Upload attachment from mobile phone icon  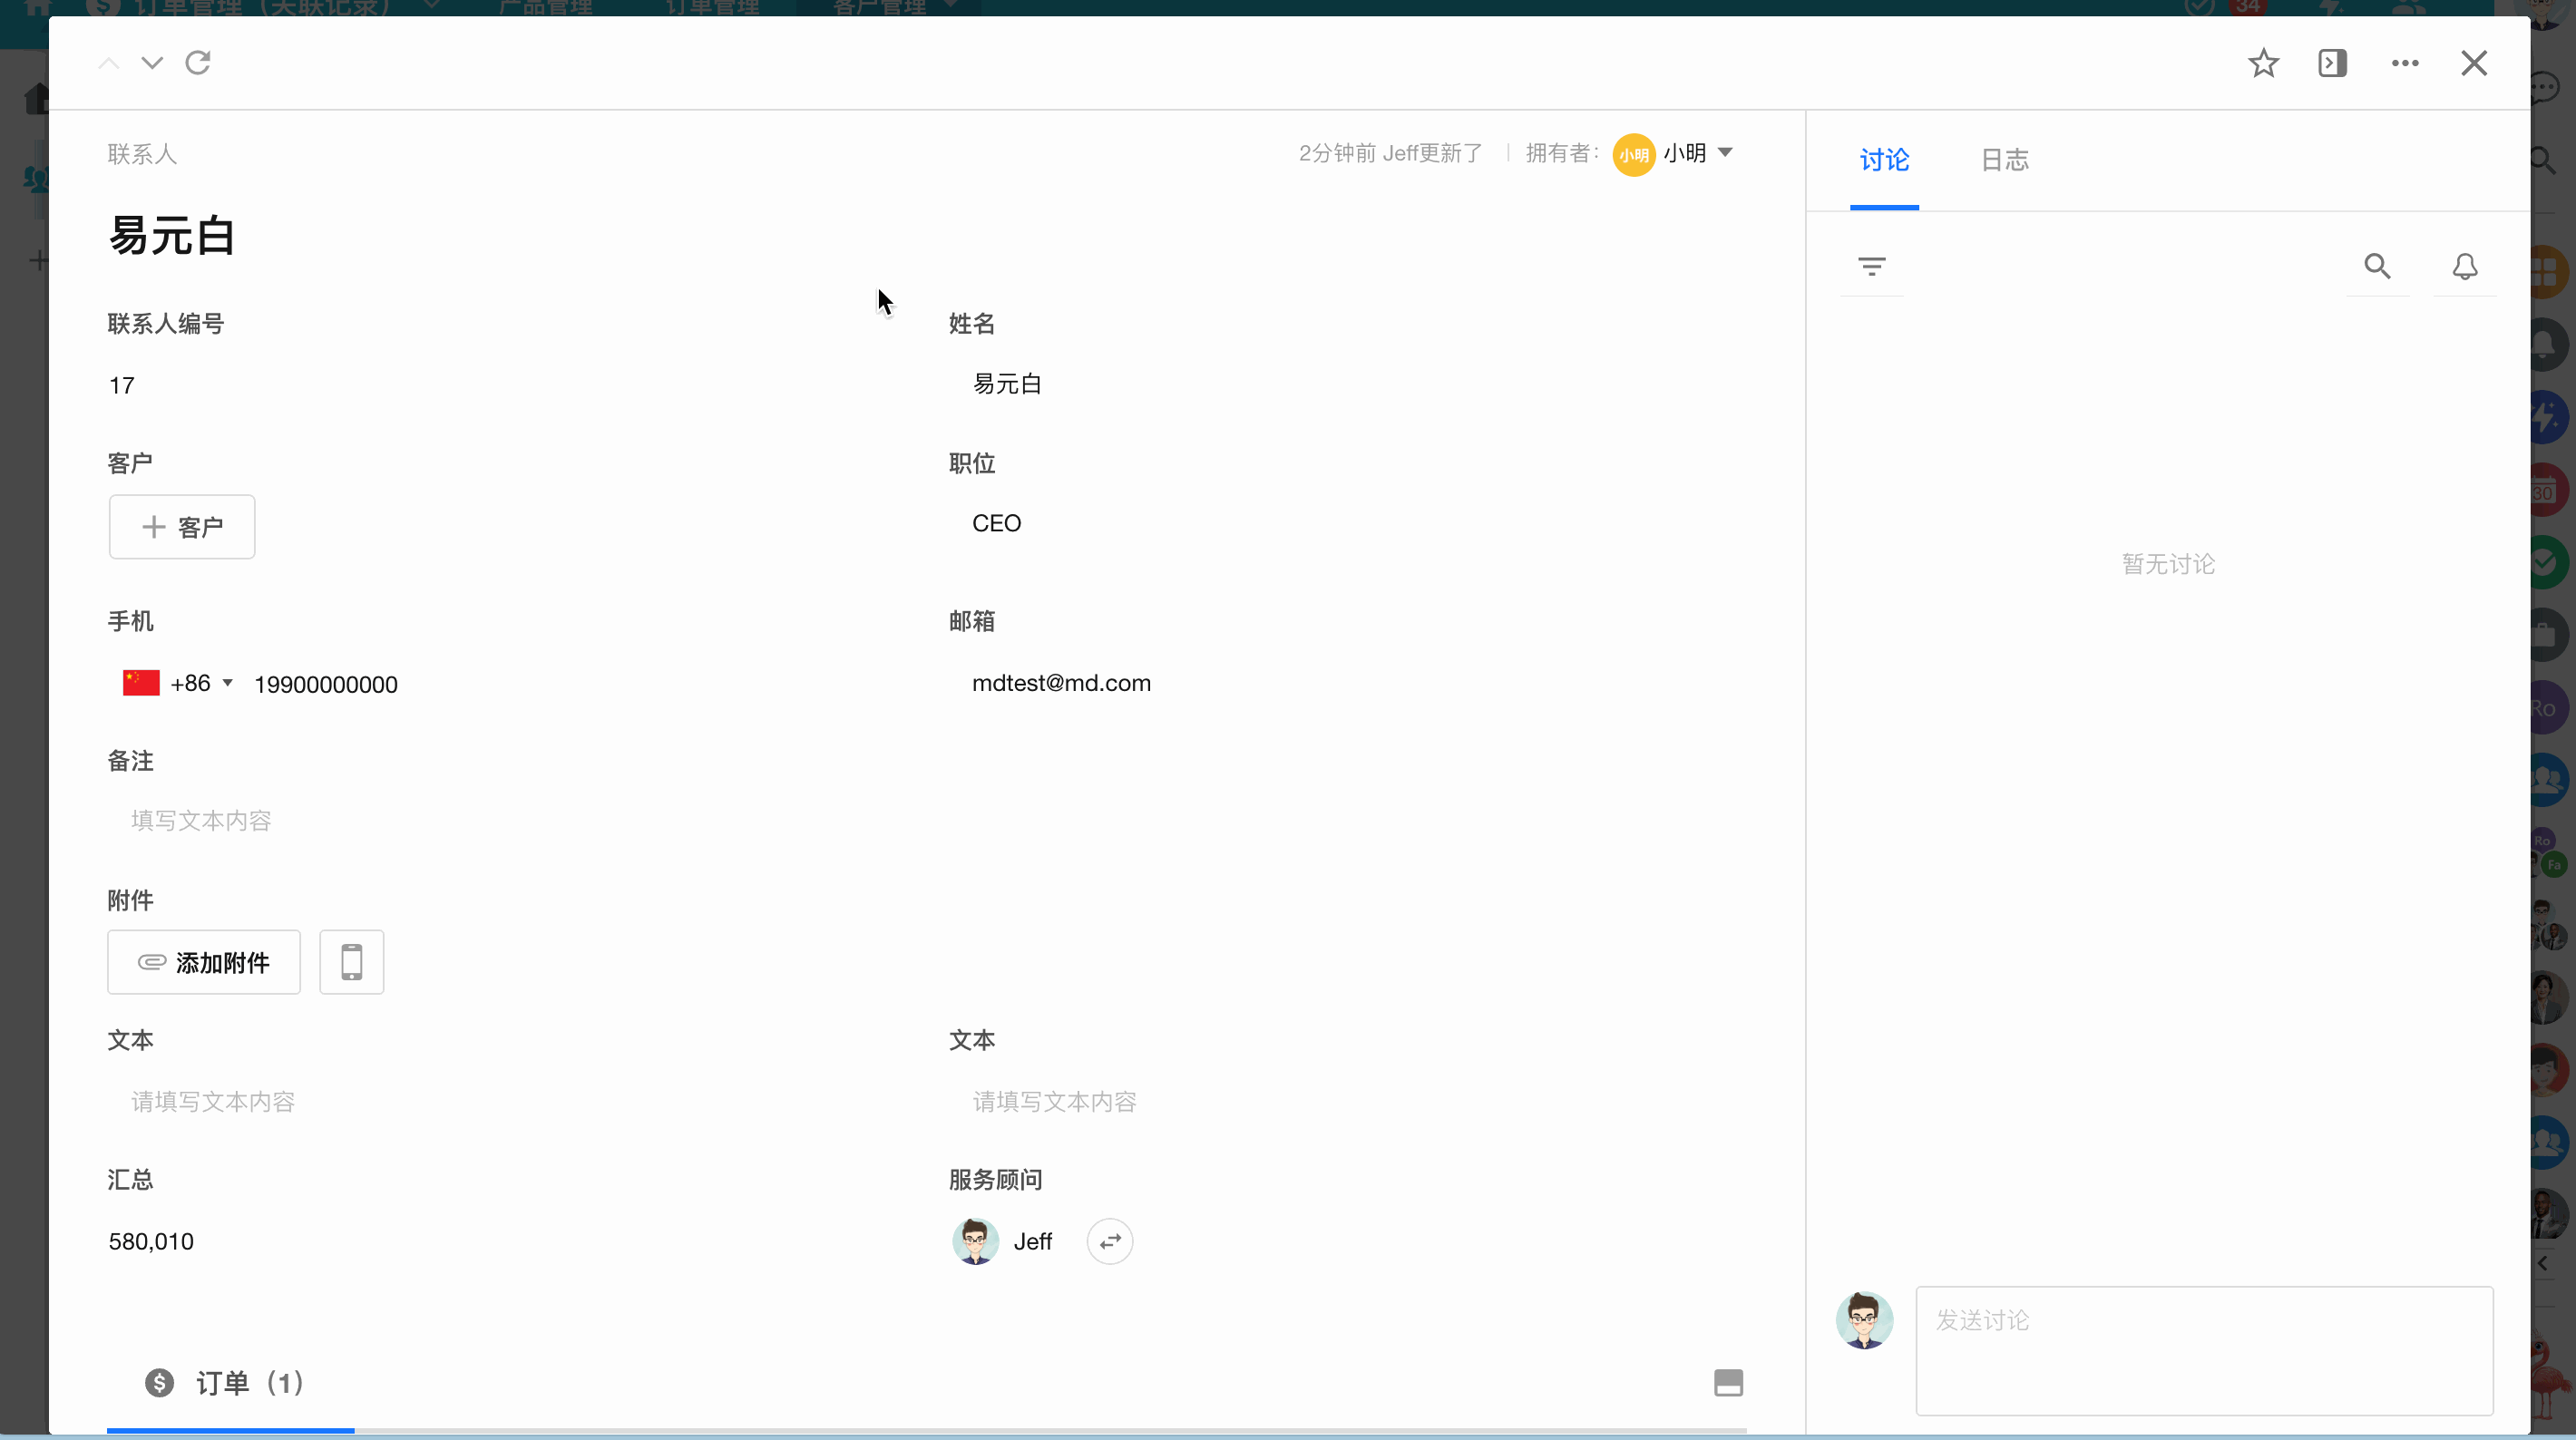[351, 962]
